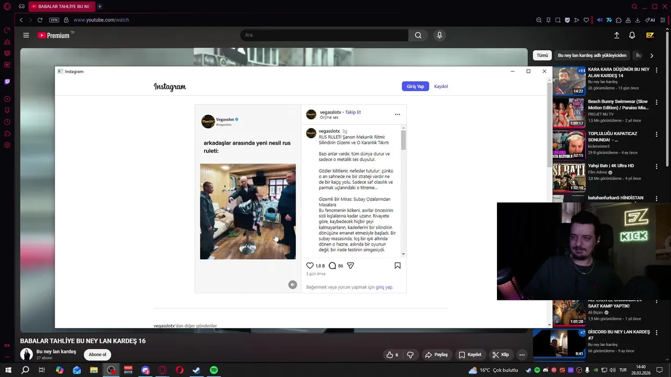The height and width of the screenshot is (377, 671).
Task: Like the YouTube video thumbs up
Action: (x=392, y=354)
